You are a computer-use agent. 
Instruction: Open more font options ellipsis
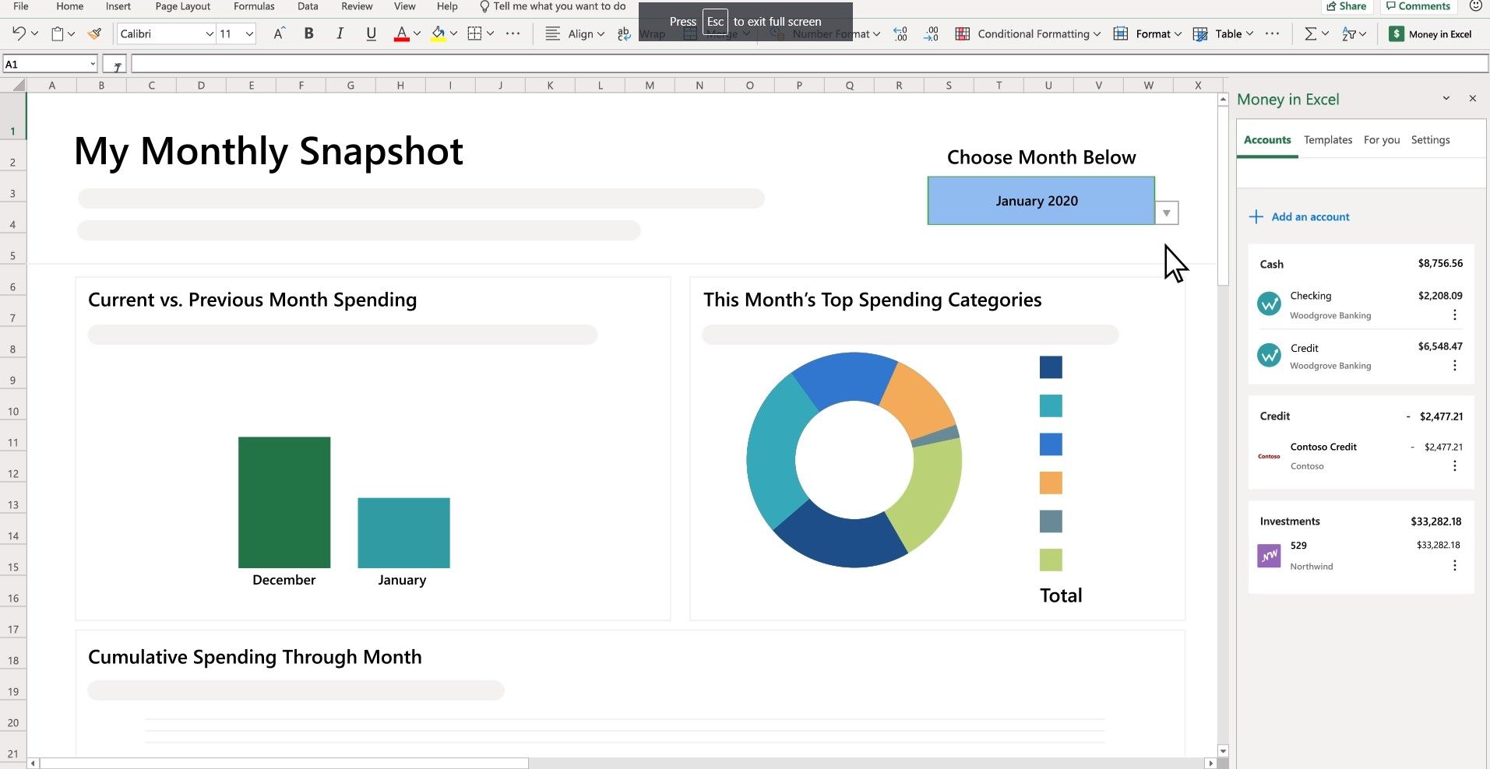pos(513,33)
